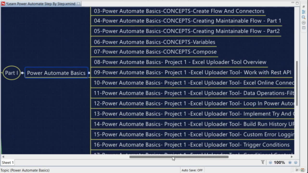The height and width of the screenshot is (173, 308).
Task: Select the Power Automate Basics topic
Action: pos(56,73)
